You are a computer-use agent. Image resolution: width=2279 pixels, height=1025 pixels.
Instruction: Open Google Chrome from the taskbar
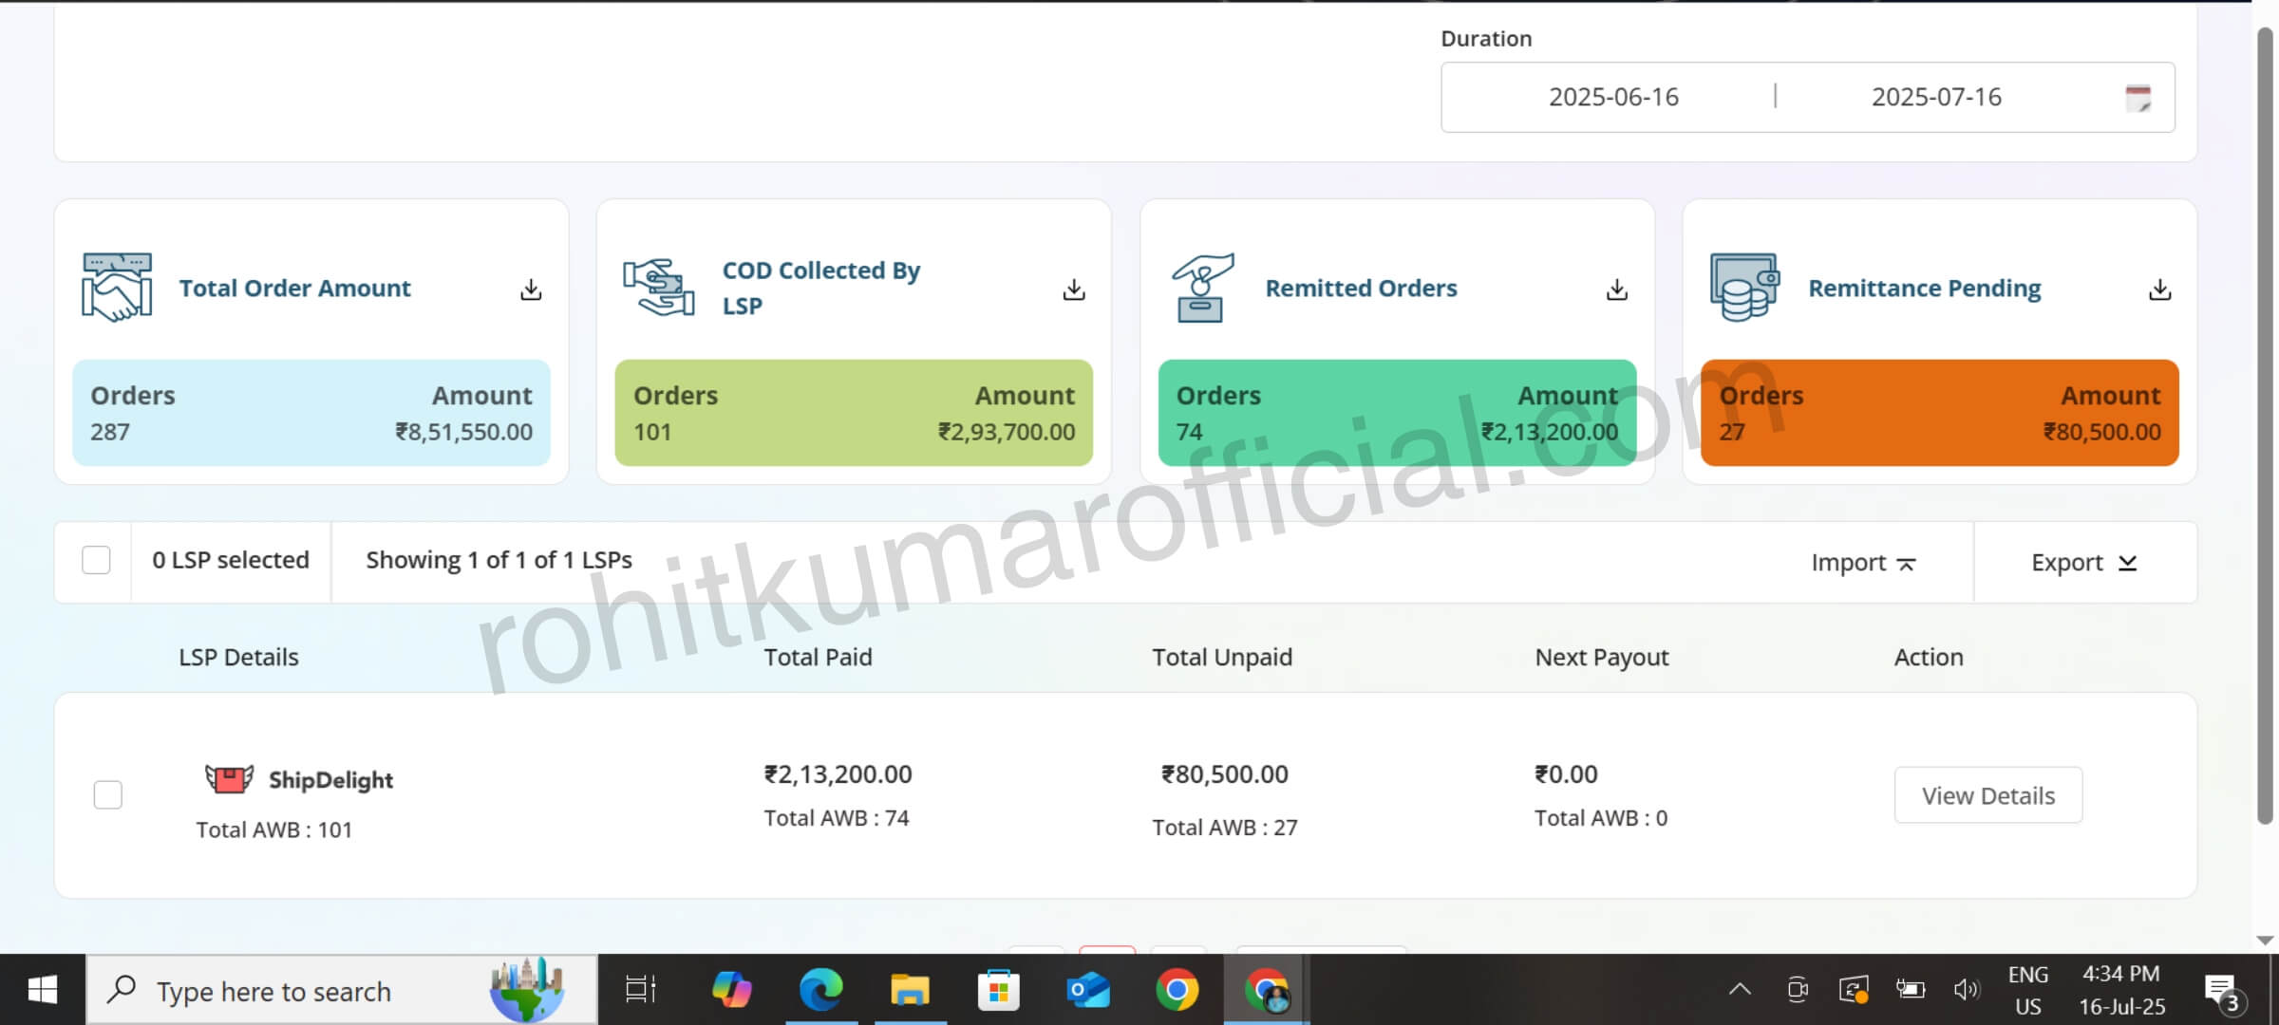tap(1177, 990)
